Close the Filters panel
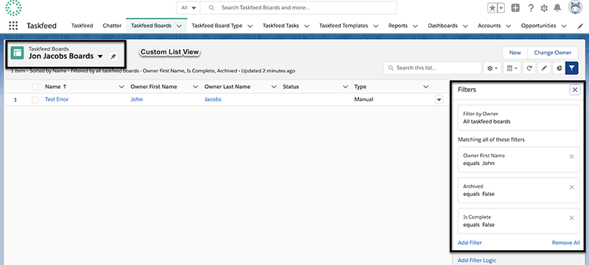The image size is (589, 265). point(575,90)
